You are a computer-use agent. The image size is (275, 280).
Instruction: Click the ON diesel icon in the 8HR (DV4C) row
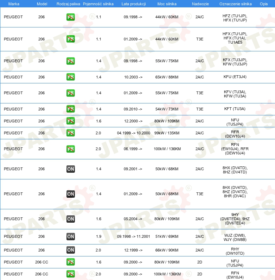71,194
